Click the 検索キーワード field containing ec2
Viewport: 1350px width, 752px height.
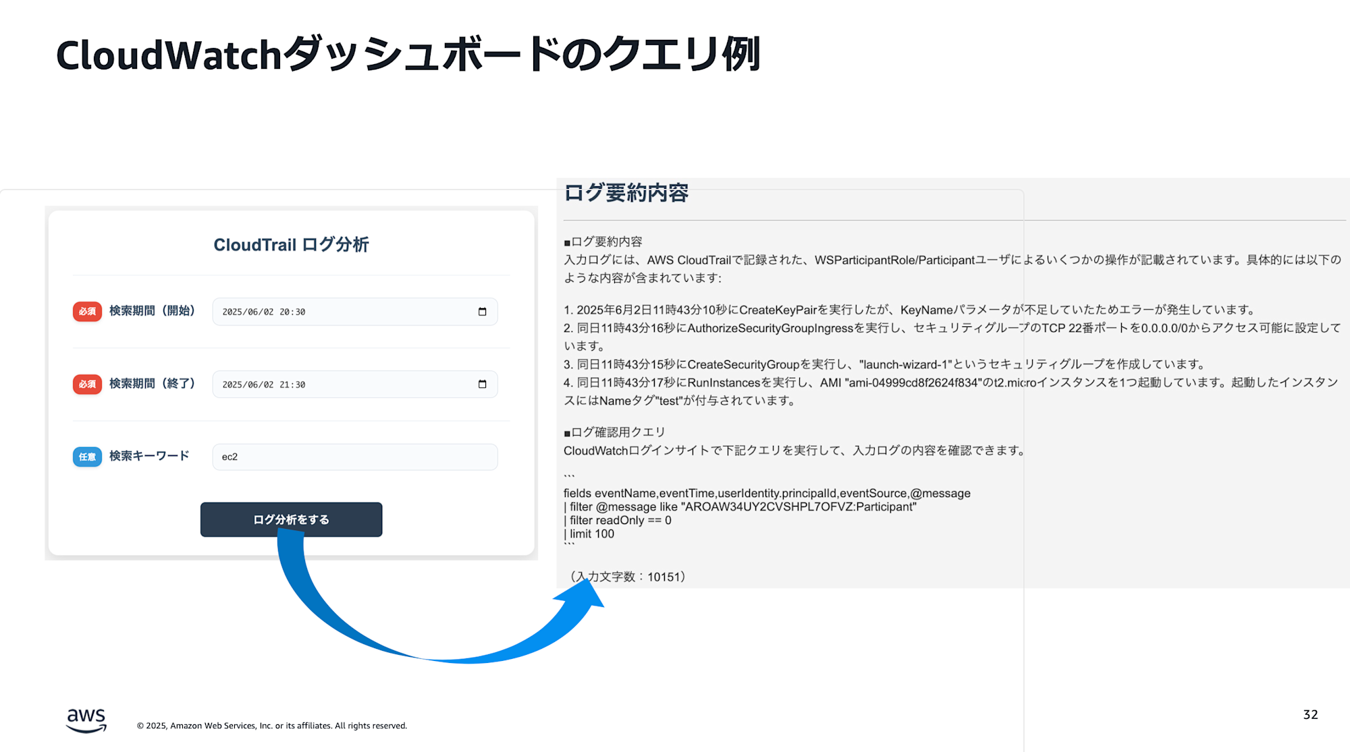point(355,457)
